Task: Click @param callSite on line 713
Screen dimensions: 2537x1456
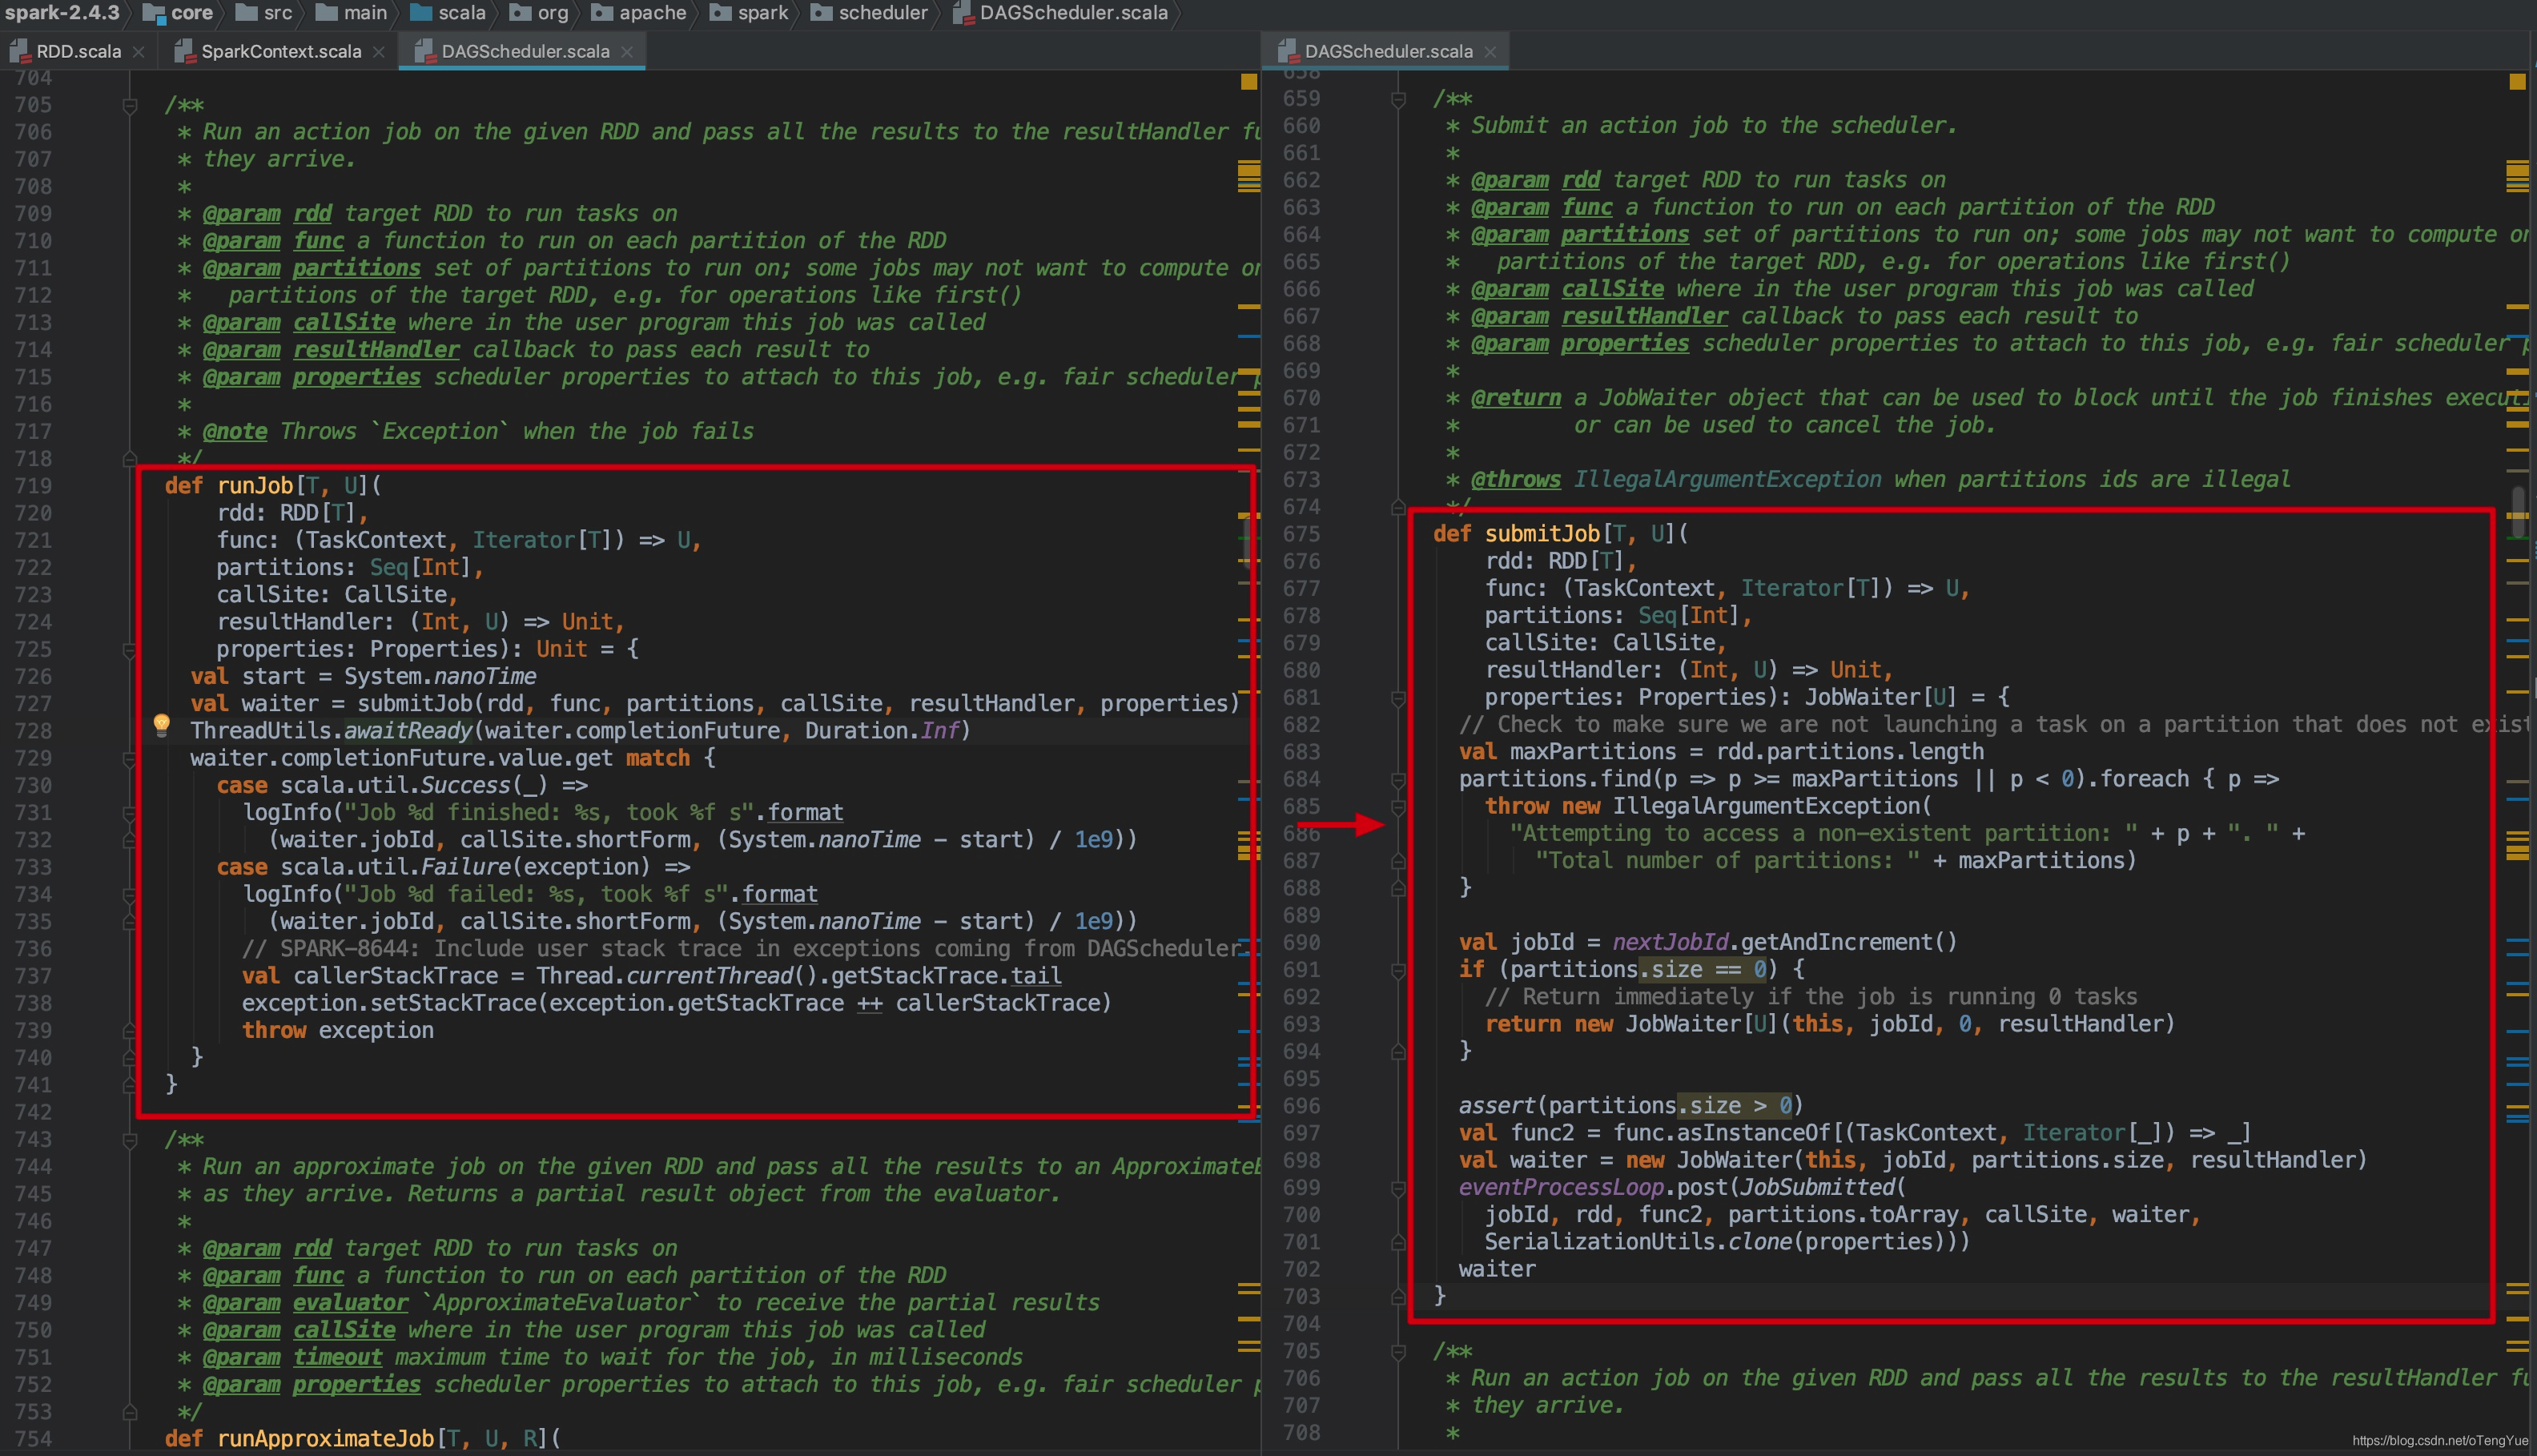Action: pos(299,323)
